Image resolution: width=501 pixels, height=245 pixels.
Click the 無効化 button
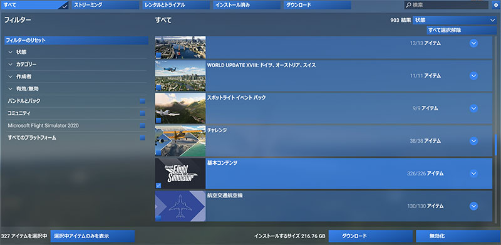tap(458, 236)
